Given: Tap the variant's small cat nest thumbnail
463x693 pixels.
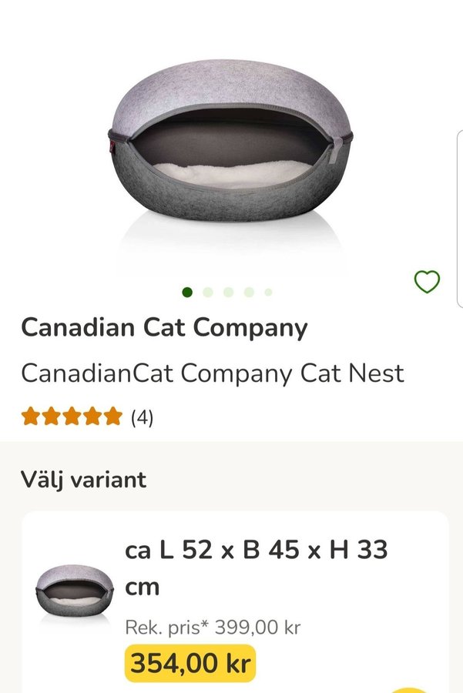Looking at the screenshot, I should click(74, 588).
